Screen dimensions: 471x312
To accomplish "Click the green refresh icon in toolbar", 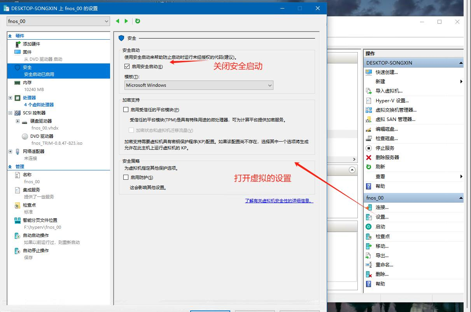I will point(138,21).
